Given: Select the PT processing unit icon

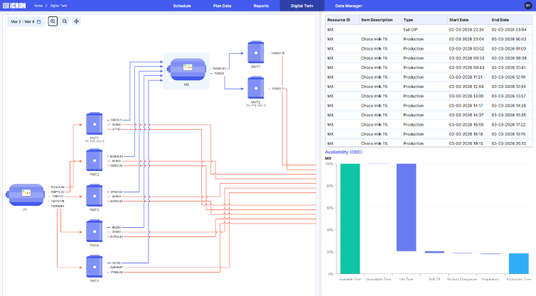Looking at the screenshot, I should [25, 194].
